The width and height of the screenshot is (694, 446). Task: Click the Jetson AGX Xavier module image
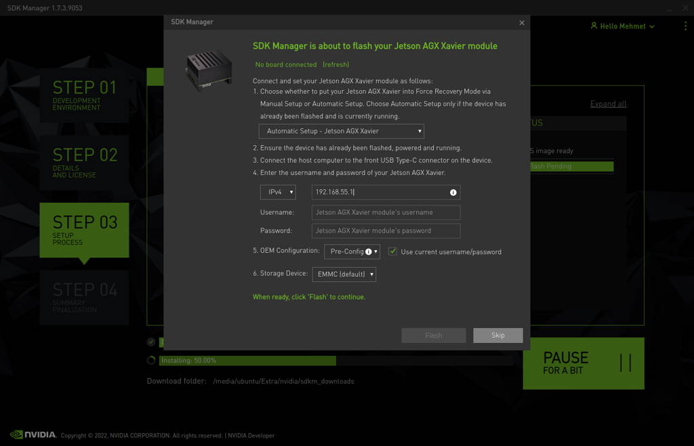pyautogui.click(x=208, y=70)
